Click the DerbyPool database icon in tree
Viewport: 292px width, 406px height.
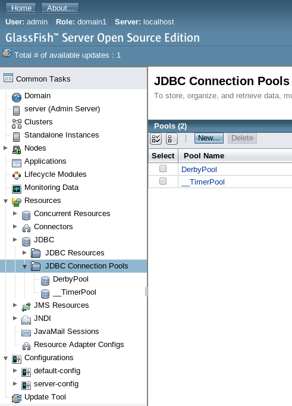point(45,280)
